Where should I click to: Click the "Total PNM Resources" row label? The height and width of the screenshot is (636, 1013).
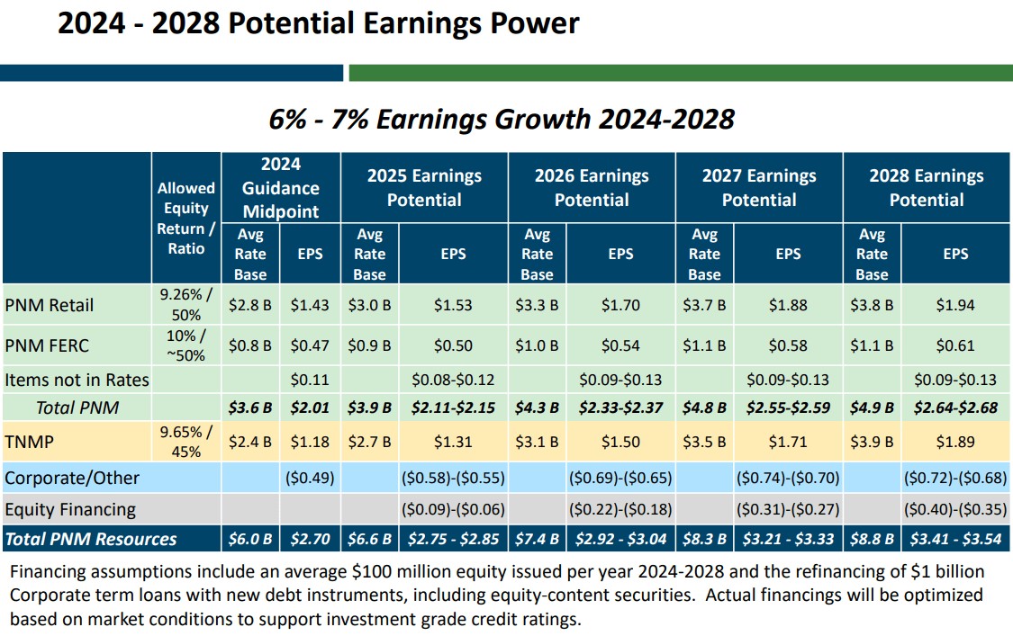pos(87,538)
